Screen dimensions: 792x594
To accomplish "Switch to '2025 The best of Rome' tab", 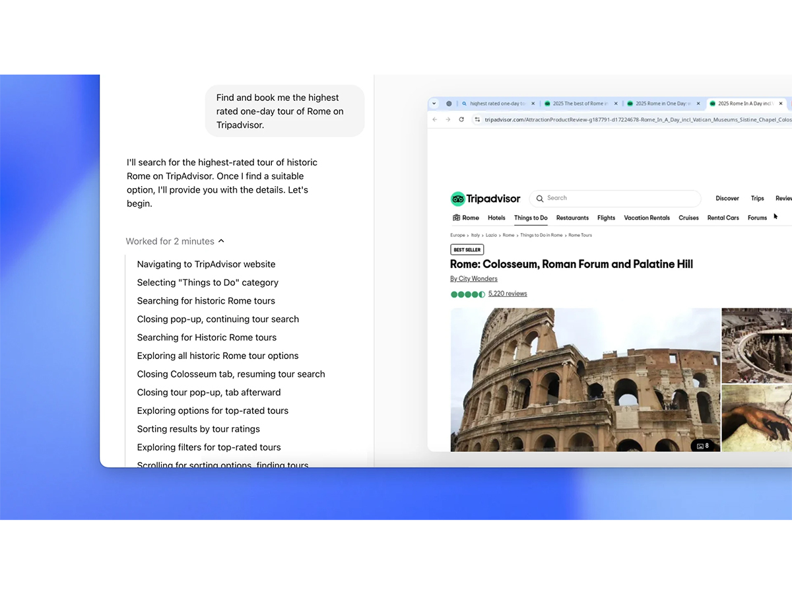I will [577, 104].
